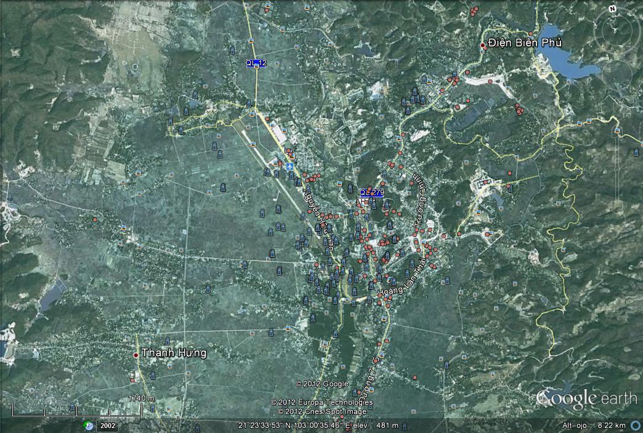Click the QL 279 highway shield

point(371,192)
